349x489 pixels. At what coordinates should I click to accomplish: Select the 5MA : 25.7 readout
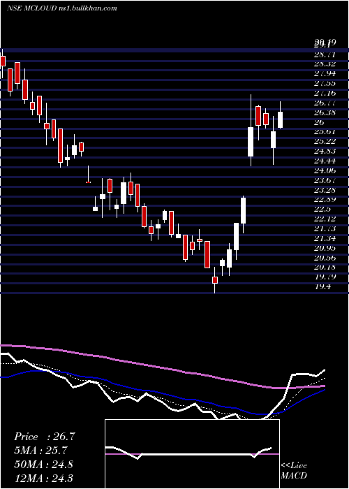(x=41, y=451)
